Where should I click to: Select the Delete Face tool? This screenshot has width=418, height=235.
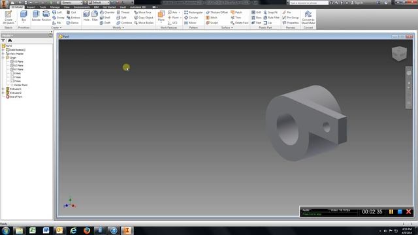(240, 23)
